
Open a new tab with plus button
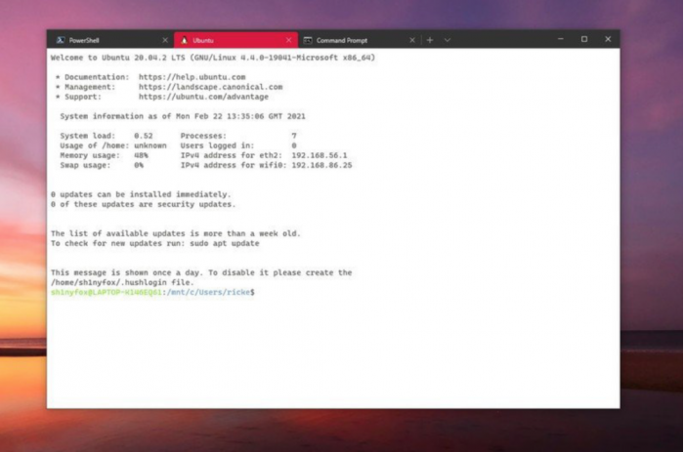[430, 40]
